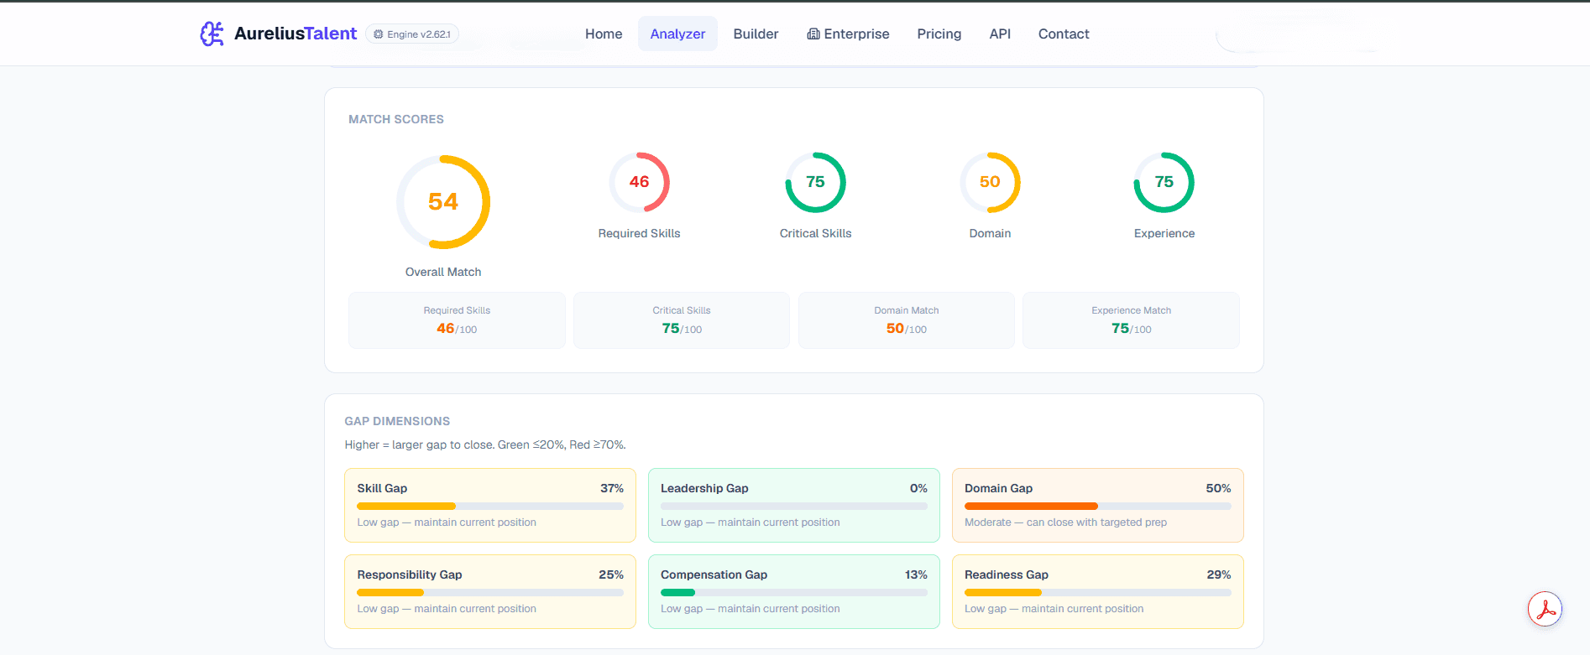
Task: Click the 'MATCH SCORES' section heading
Action: (396, 119)
